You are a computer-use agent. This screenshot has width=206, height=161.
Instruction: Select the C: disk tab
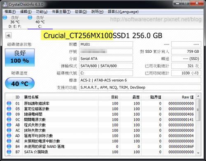click(40, 22)
